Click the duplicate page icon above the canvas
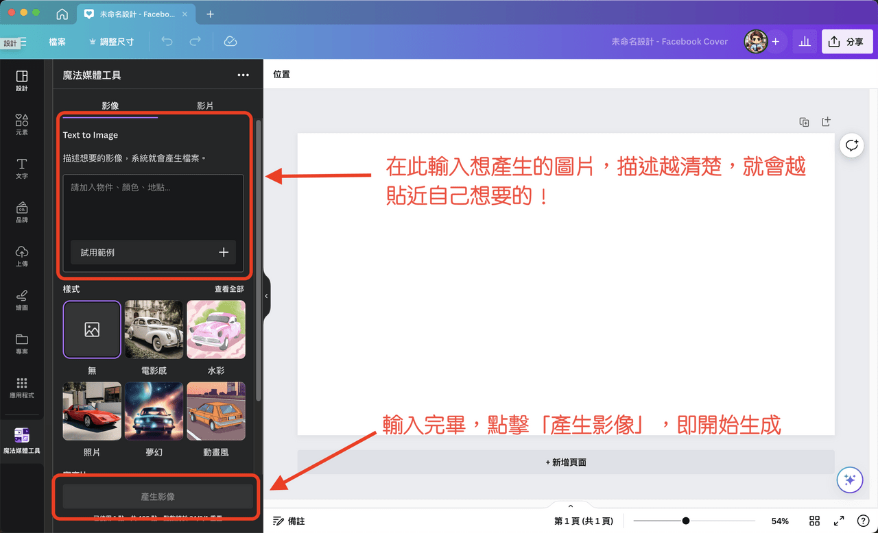The height and width of the screenshot is (533, 878). 804,121
